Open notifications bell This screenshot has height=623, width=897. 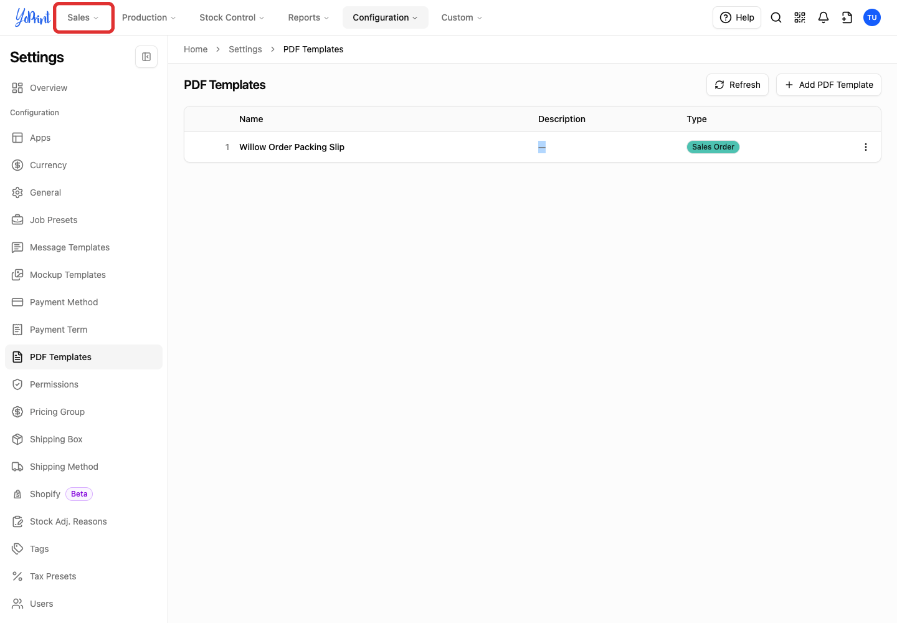(x=823, y=17)
